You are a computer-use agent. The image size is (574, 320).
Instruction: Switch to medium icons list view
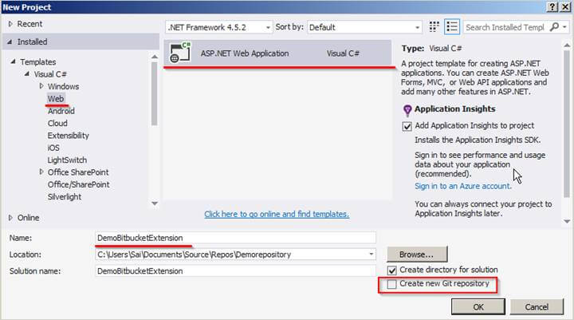coord(452,27)
